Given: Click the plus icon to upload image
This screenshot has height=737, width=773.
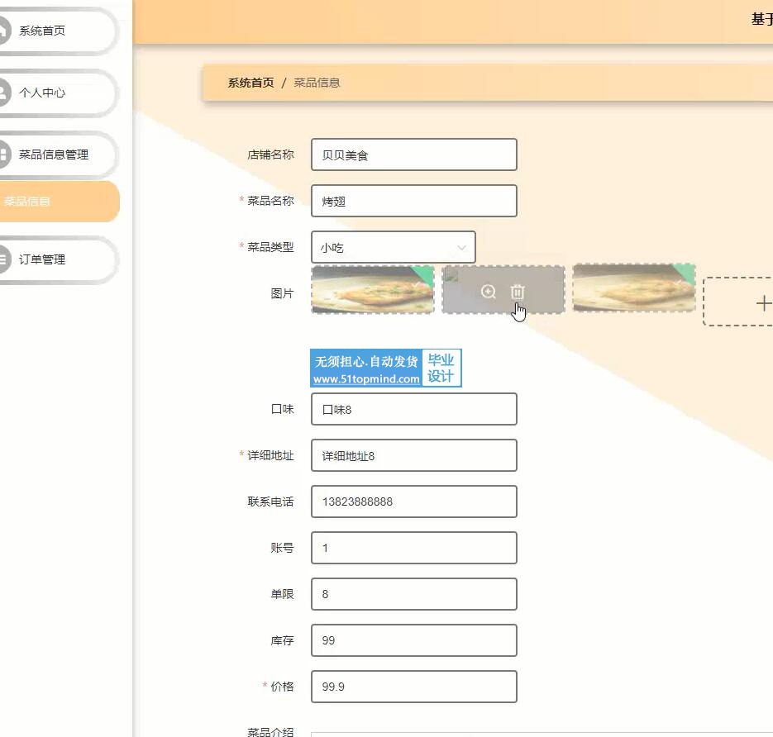Looking at the screenshot, I should pos(763,303).
